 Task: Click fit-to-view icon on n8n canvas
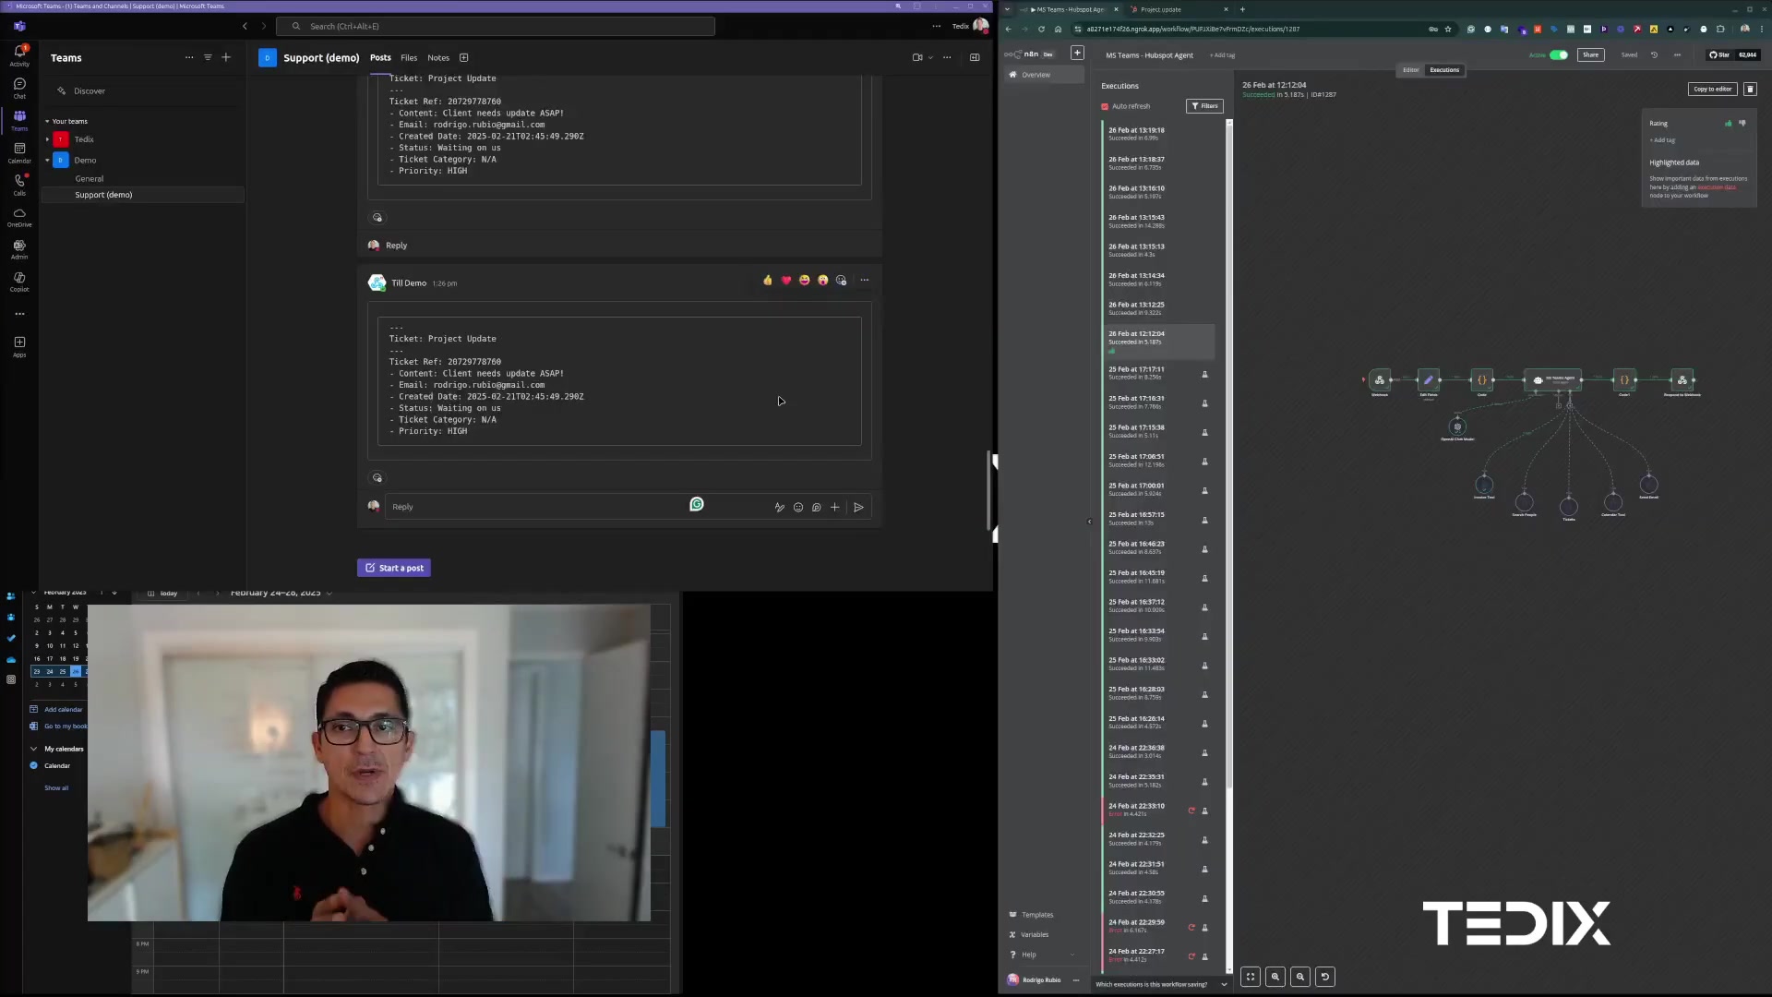click(x=1251, y=977)
